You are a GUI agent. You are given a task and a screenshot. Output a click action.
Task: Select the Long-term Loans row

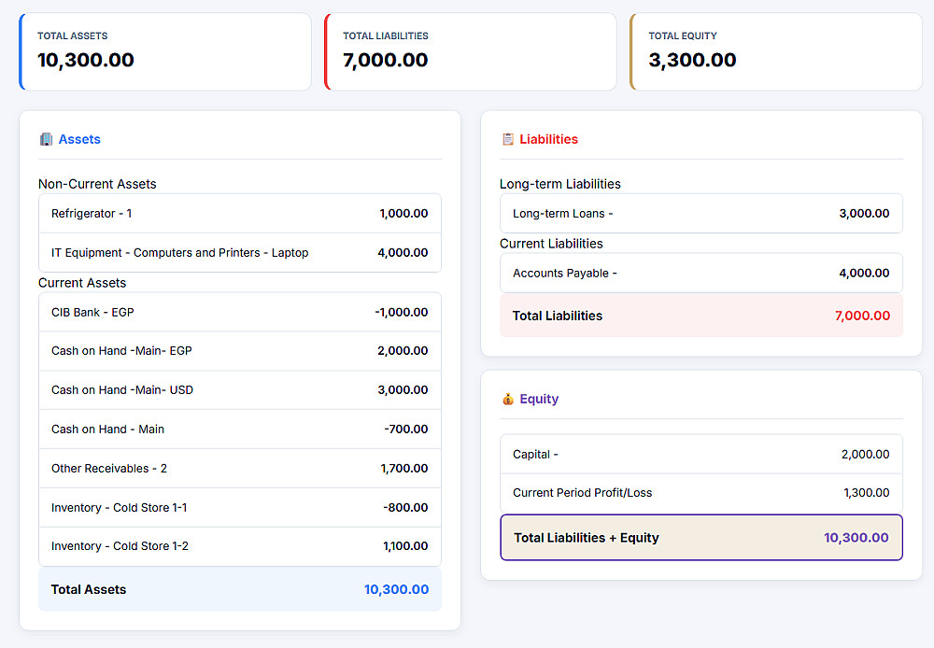click(x=701, y=214)
